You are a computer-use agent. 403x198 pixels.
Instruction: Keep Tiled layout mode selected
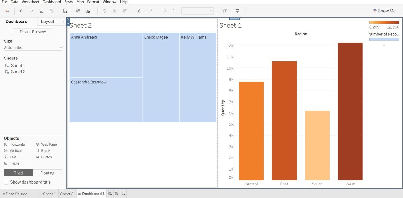pyautogui.click(x=18, y=173)
